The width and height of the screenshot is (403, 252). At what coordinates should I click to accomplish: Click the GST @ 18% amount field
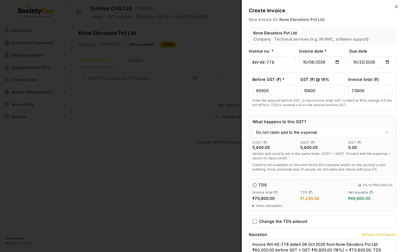pos(322,90)
